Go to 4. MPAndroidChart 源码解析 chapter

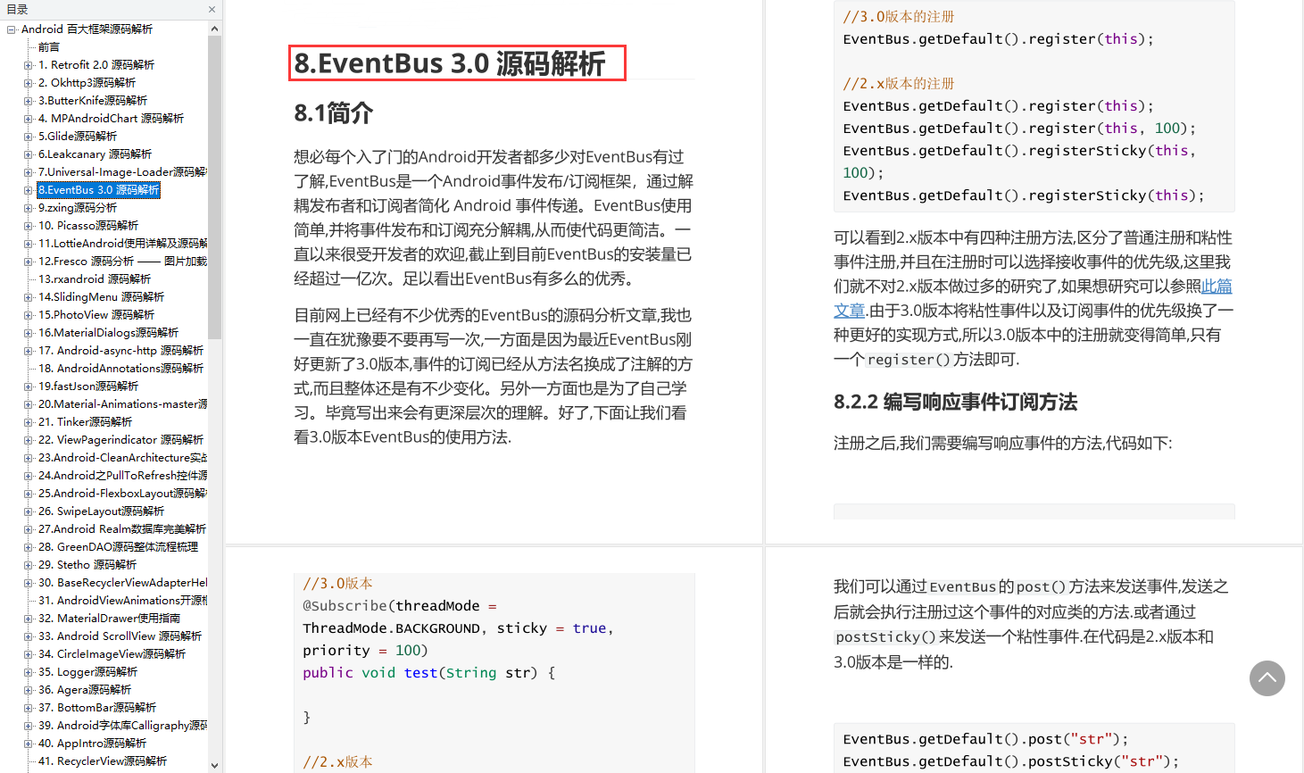pos(112,119)
